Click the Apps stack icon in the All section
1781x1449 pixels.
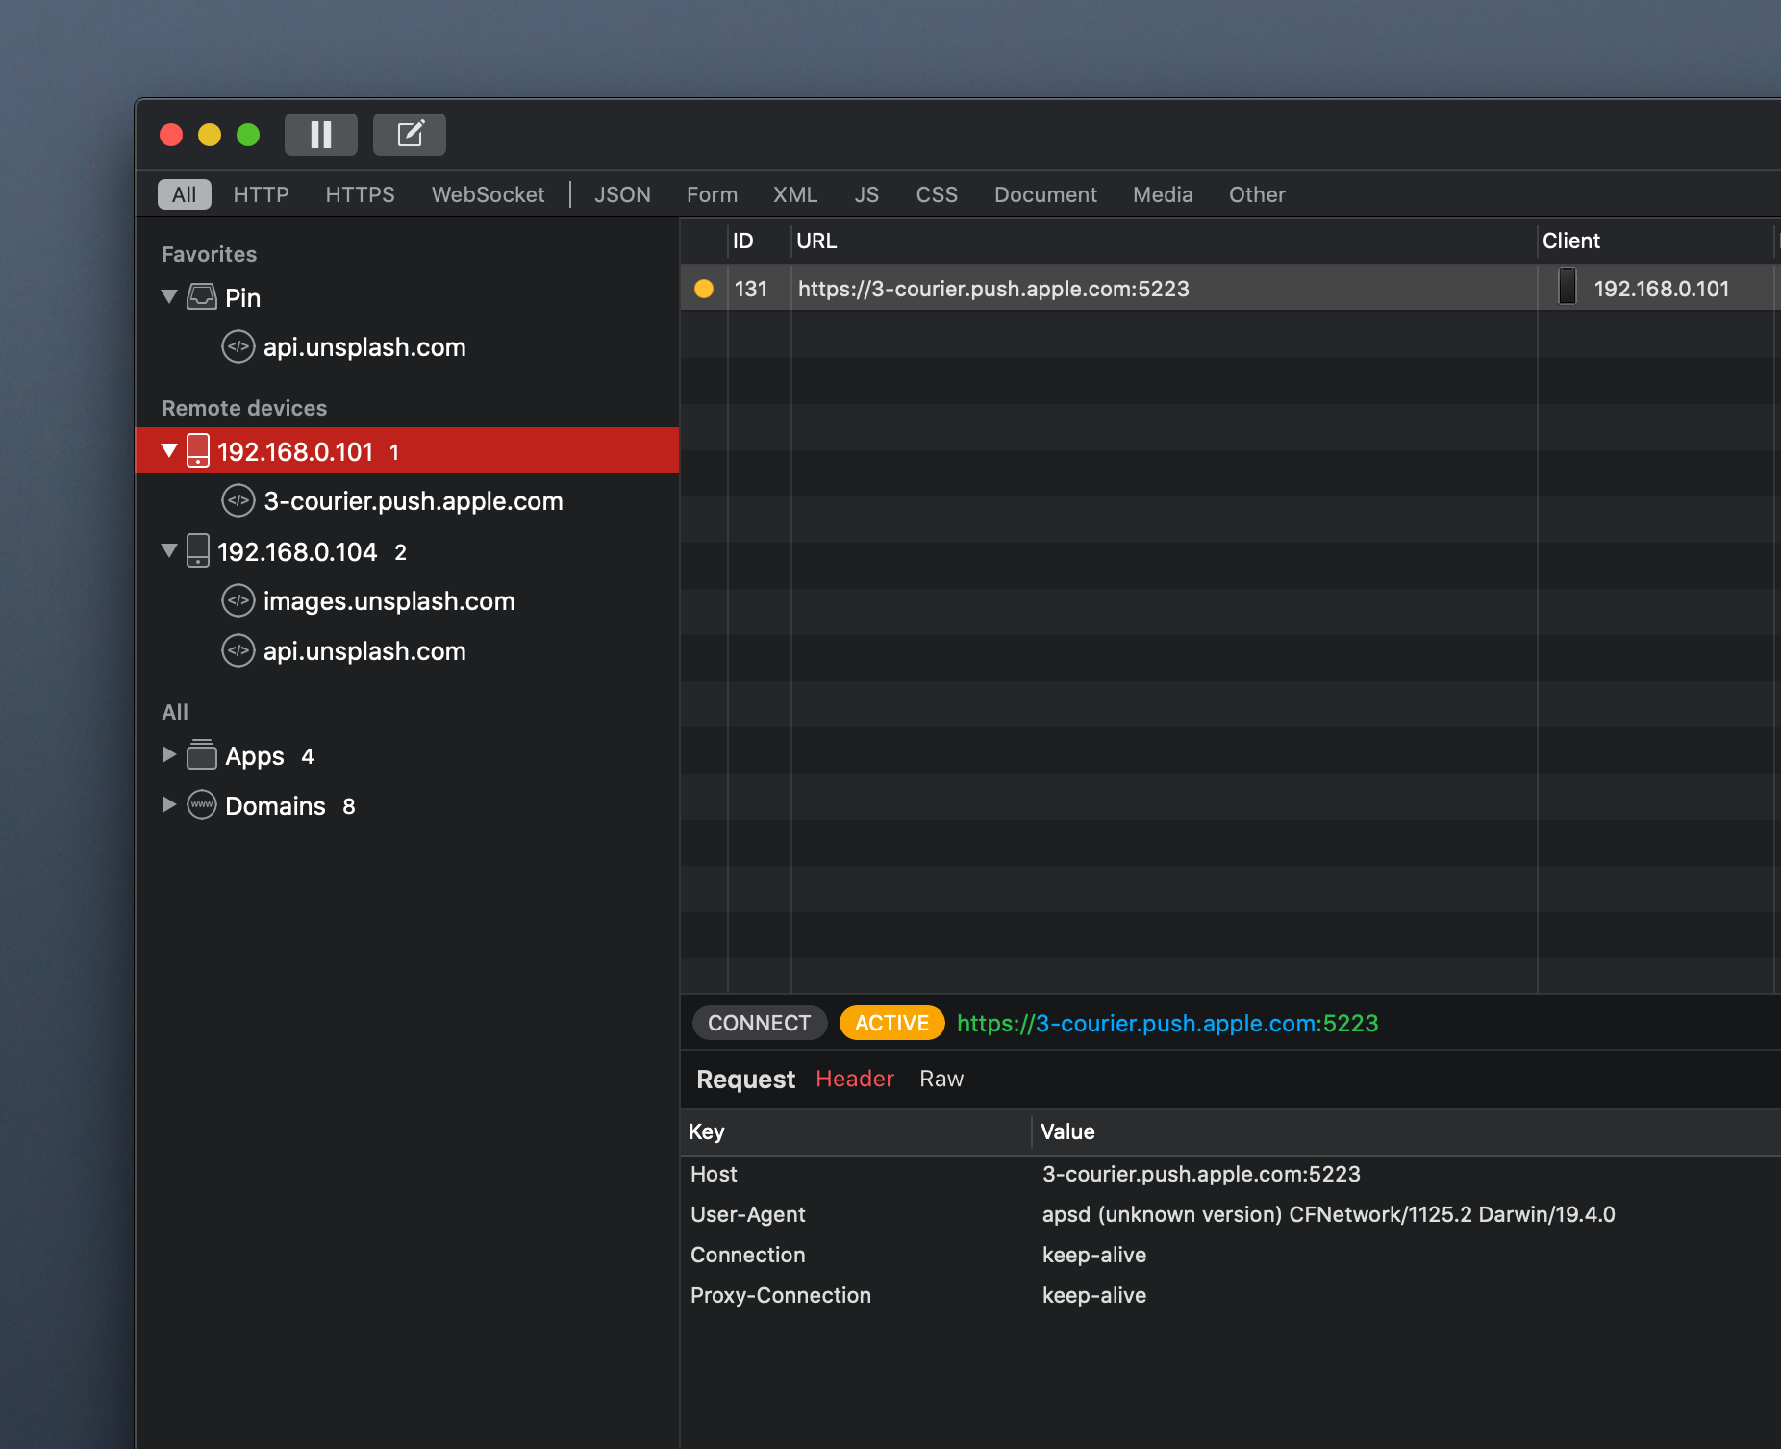(202, 755)
